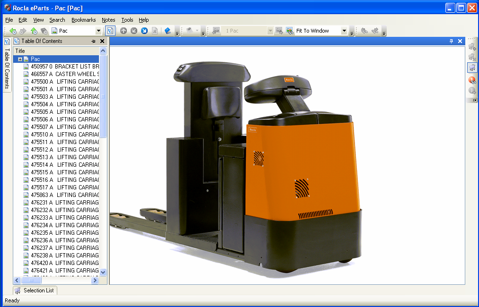Screen dimensions: 479x307
Task: Open the Help menu
Action: click(x=143, y=20)
